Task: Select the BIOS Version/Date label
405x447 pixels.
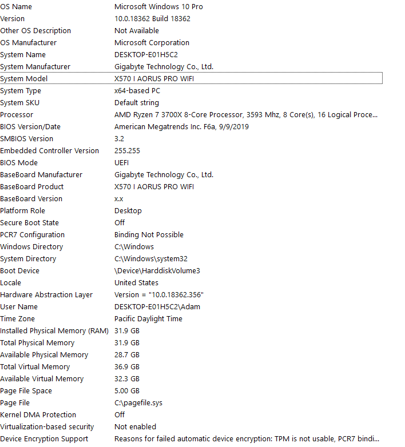Action: pos(30,126)
